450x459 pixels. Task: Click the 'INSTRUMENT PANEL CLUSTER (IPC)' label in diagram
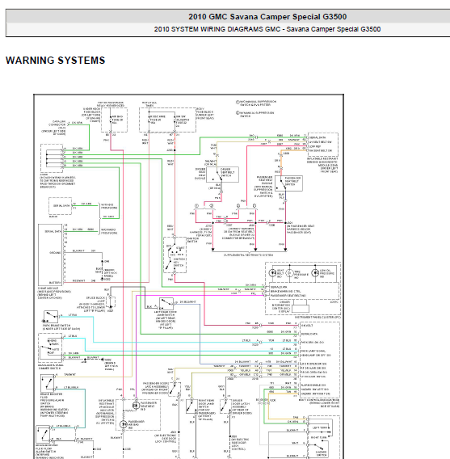pyautogui.click(x=318, y=317)
